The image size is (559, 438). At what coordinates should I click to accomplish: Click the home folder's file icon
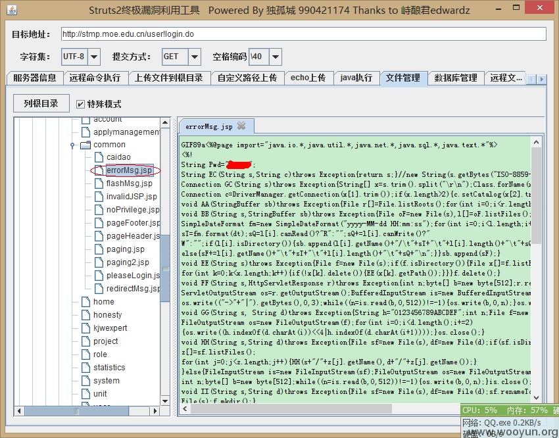86,302
